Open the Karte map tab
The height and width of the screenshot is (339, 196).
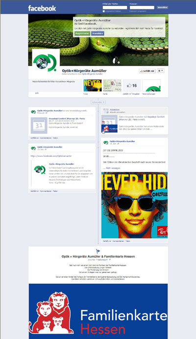pos(112,86)
